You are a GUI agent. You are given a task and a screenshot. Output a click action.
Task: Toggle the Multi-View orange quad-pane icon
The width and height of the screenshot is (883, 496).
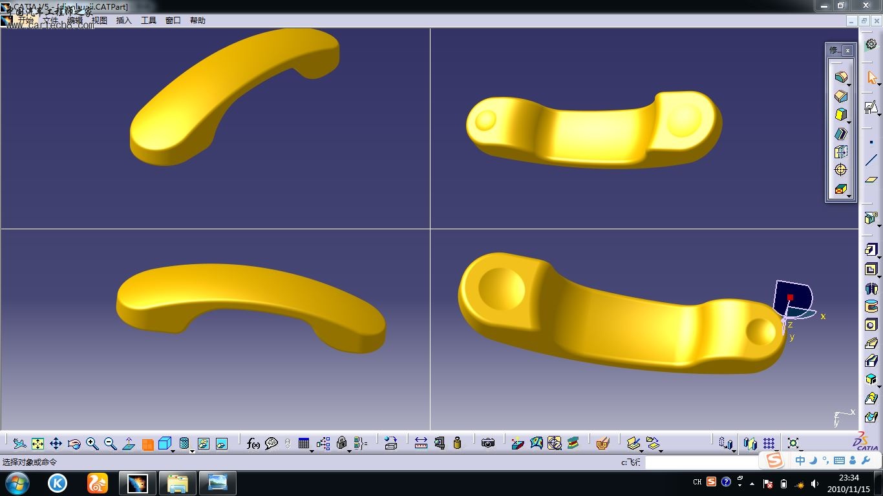pos(147,444)
